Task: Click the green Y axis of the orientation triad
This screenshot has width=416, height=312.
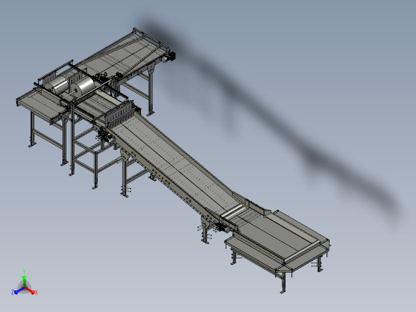Action: (x=24, y=279)
